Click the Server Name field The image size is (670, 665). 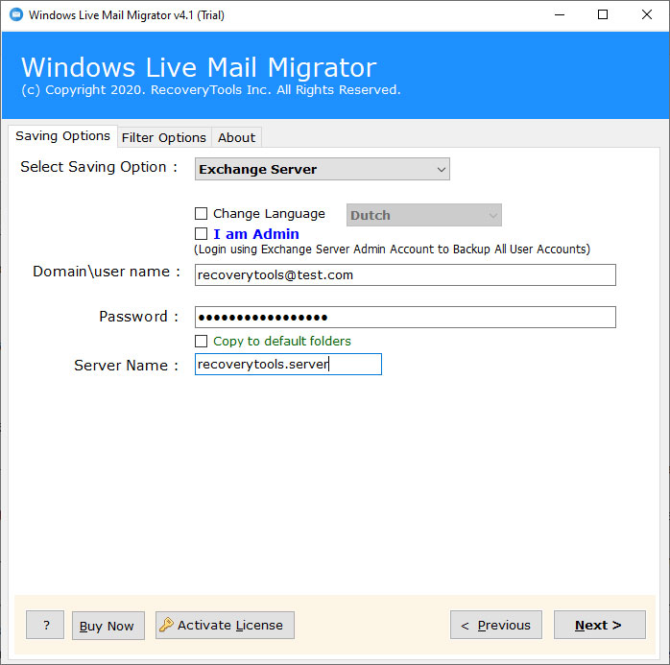[288, 365]
